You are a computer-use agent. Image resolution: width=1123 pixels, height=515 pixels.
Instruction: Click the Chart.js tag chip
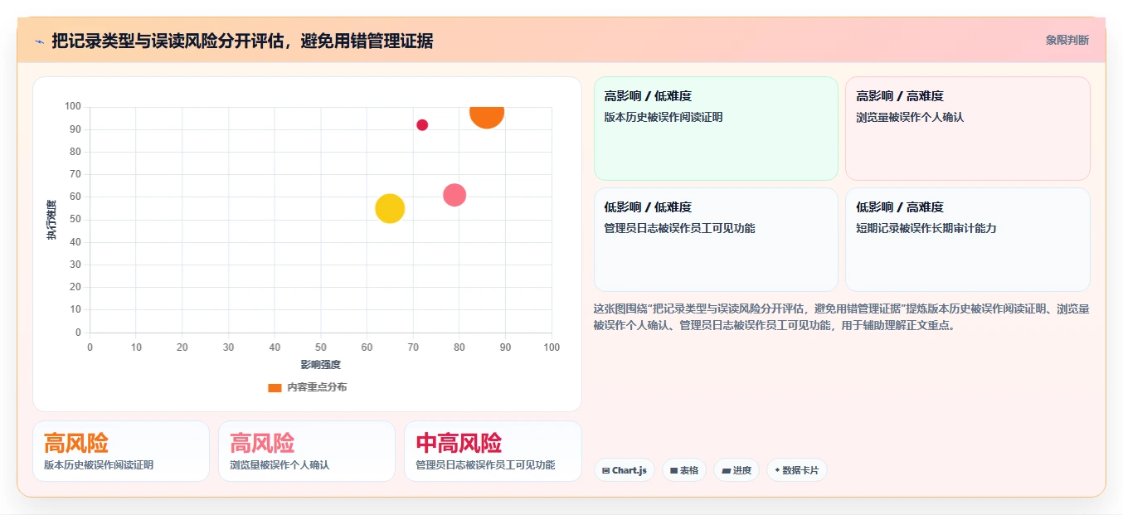coord(624,470)
